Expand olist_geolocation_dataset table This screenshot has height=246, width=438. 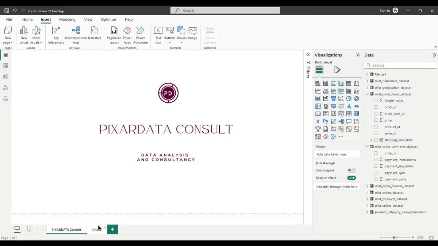pyautogui.click(x=368, y=87)
